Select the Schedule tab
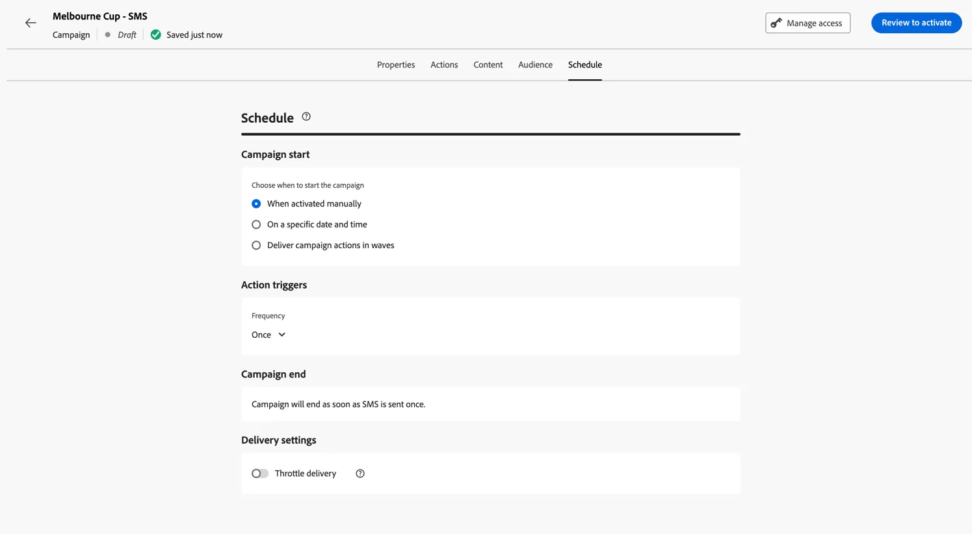The image size is (972, 534). pyautogui.click(x=585, y=65)
